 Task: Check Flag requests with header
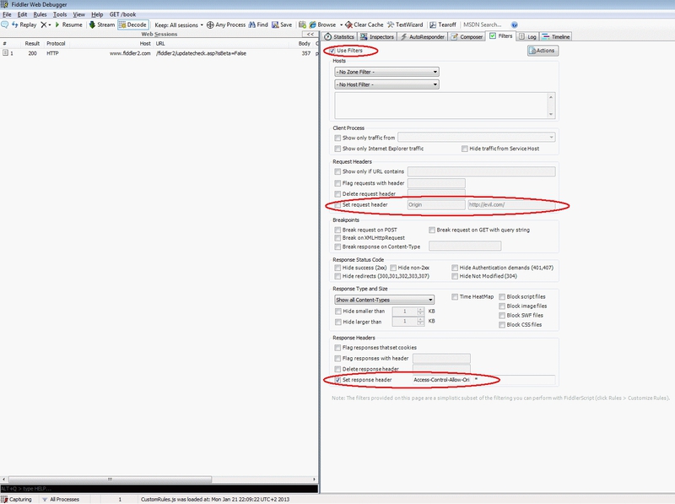[337, 183]
